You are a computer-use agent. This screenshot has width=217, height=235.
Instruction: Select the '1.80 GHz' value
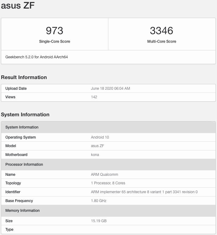tap(99, 201)
